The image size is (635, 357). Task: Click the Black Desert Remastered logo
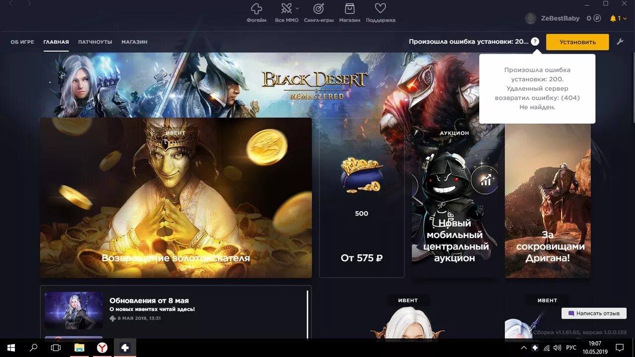(x=315, y=85)
